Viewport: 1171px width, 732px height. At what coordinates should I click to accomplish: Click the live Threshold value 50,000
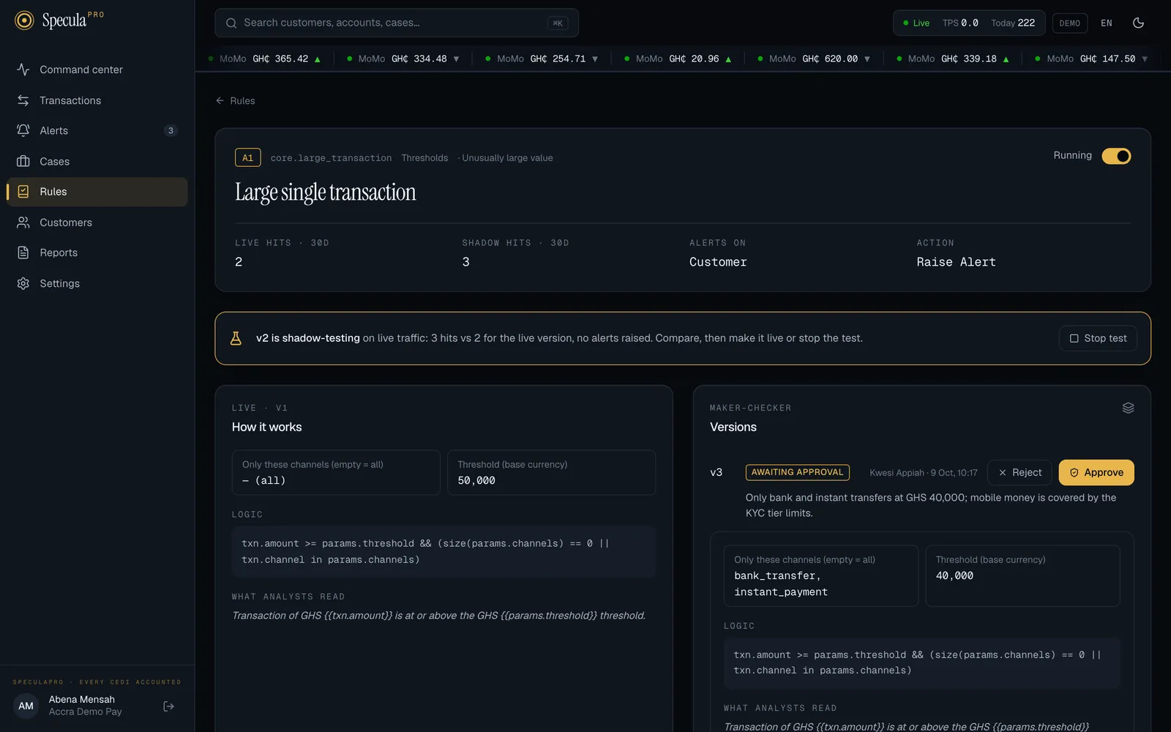coord(476,481)
